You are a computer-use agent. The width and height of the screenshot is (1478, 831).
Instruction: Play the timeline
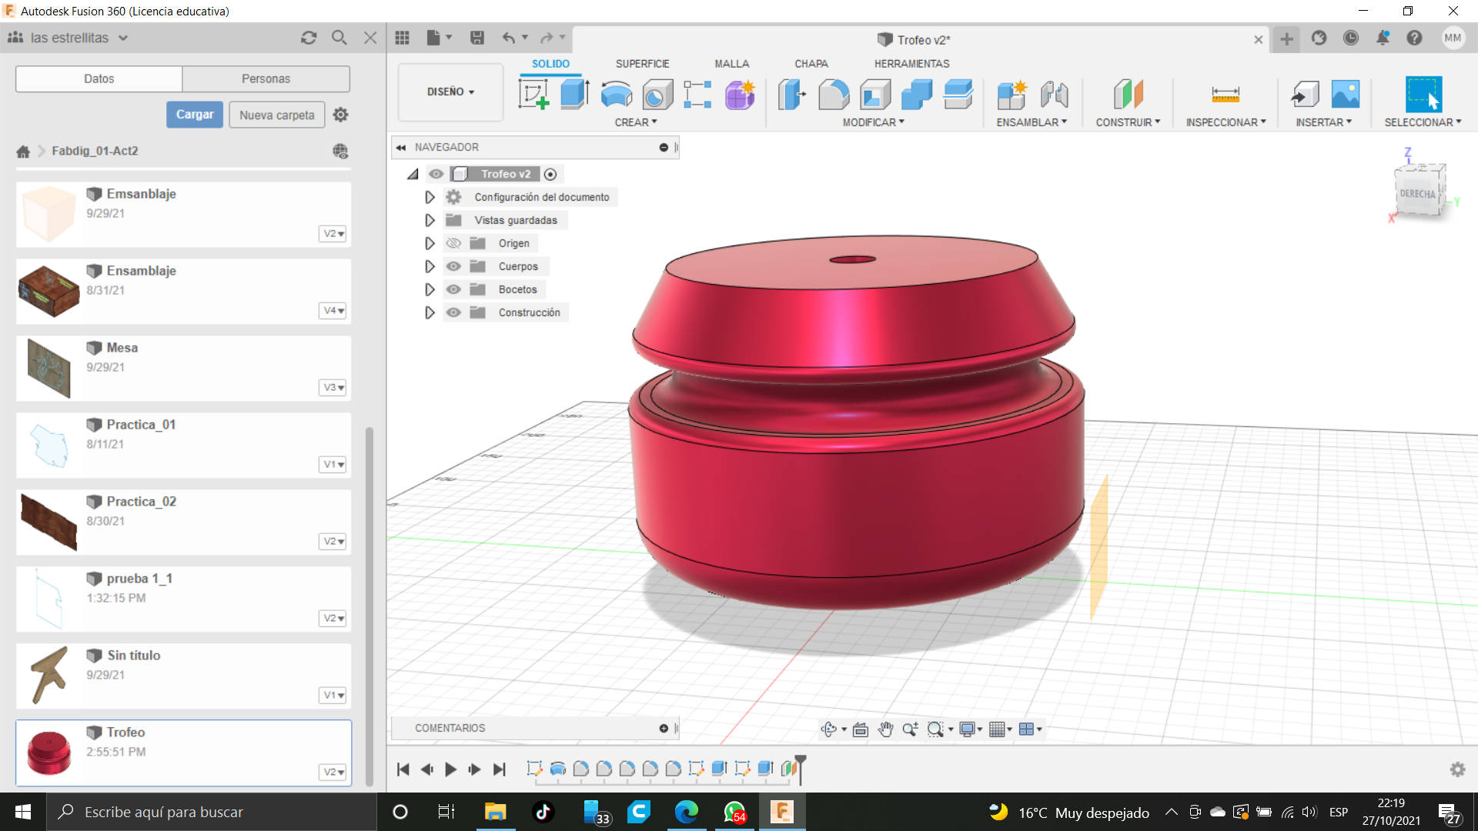click(x=451, y=769)
